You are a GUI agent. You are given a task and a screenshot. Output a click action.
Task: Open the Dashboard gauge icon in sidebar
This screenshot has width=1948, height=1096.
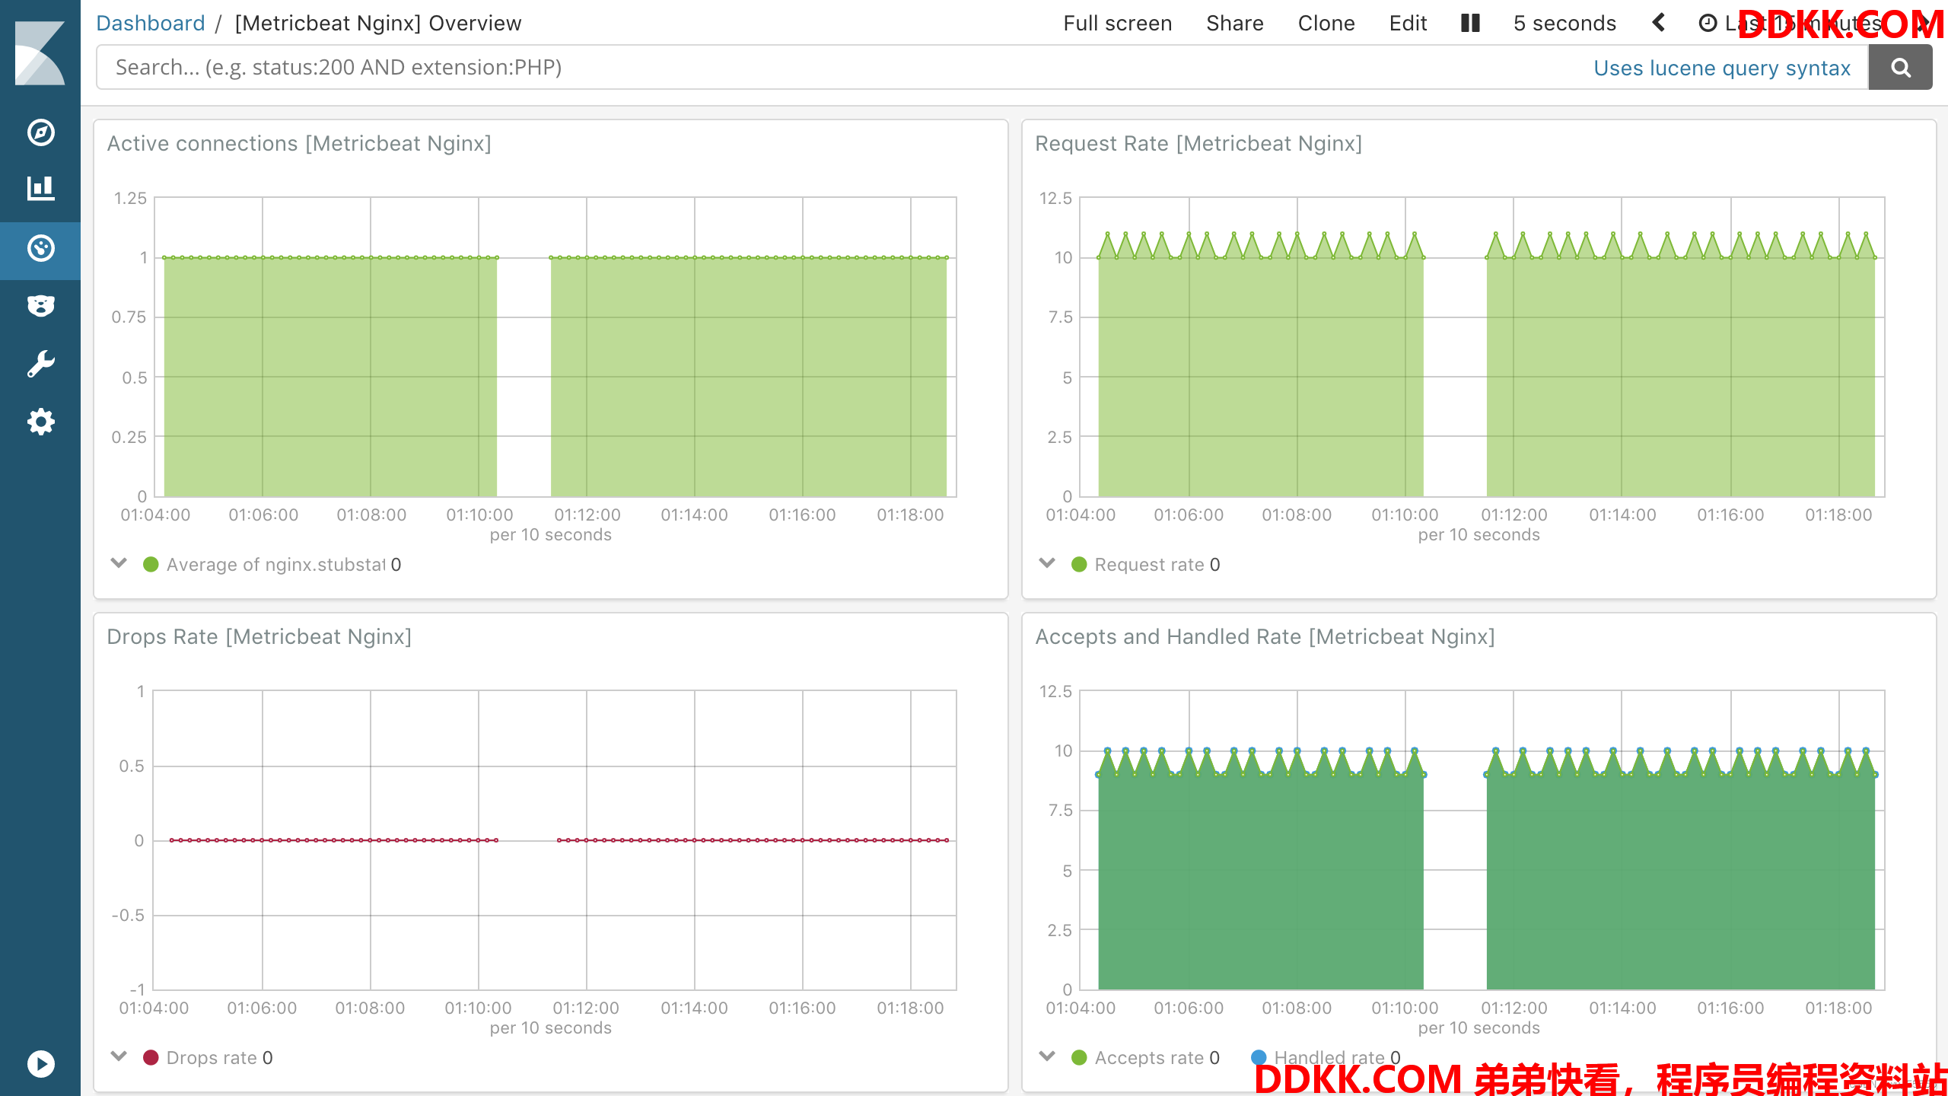pyautogui.click(x=40, y=248)
